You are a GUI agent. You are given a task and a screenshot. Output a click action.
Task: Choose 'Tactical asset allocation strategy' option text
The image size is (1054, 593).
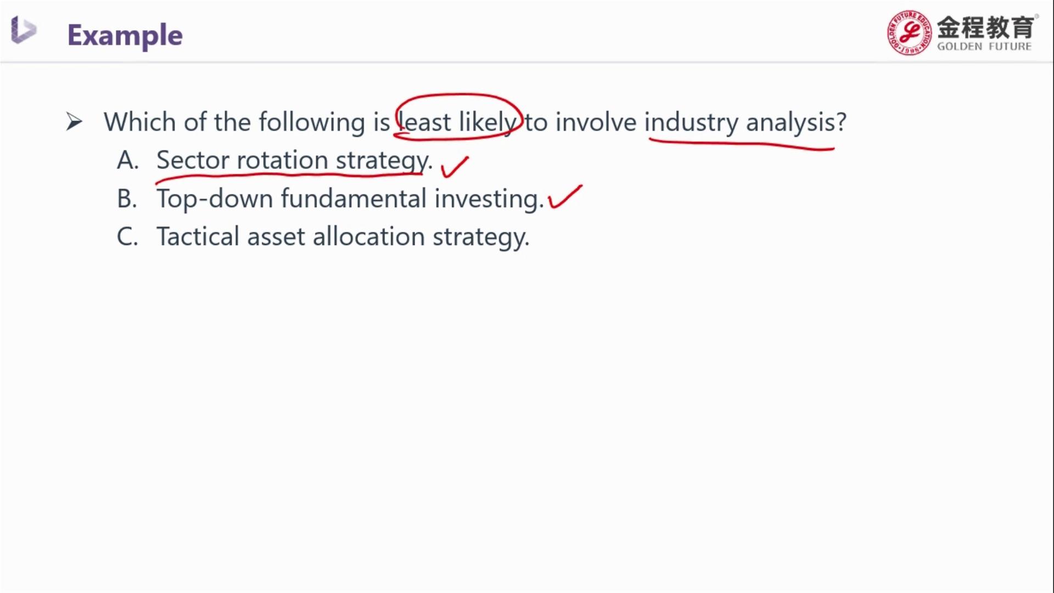point(343,237)
